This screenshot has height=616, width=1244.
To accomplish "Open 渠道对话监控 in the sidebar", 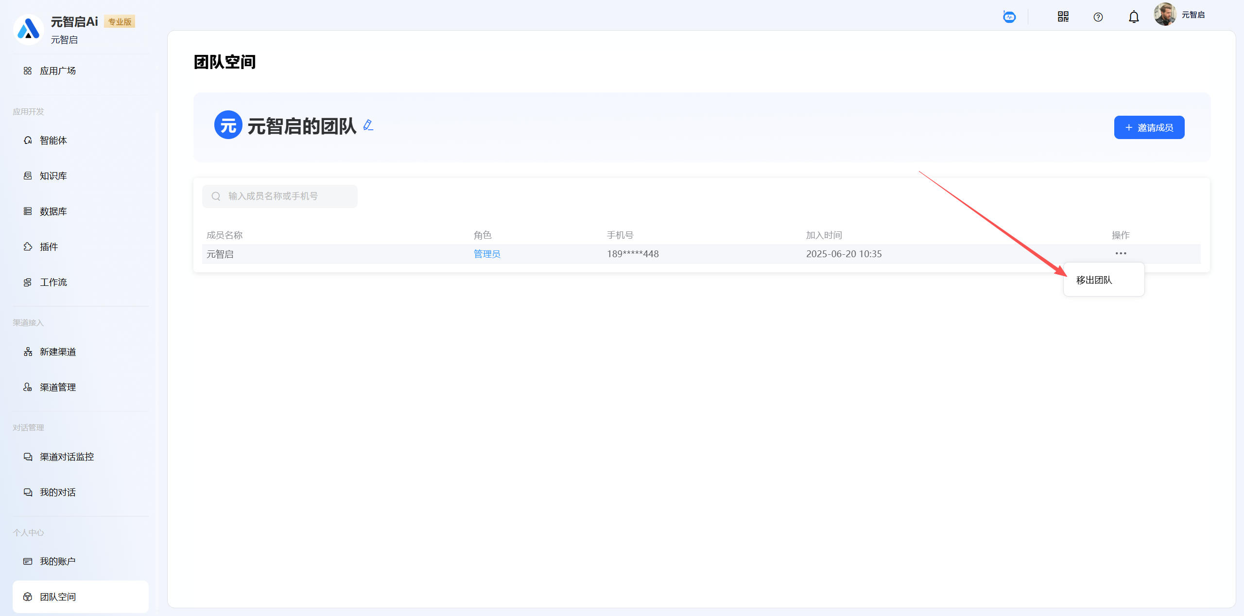I will coord(67,457).
